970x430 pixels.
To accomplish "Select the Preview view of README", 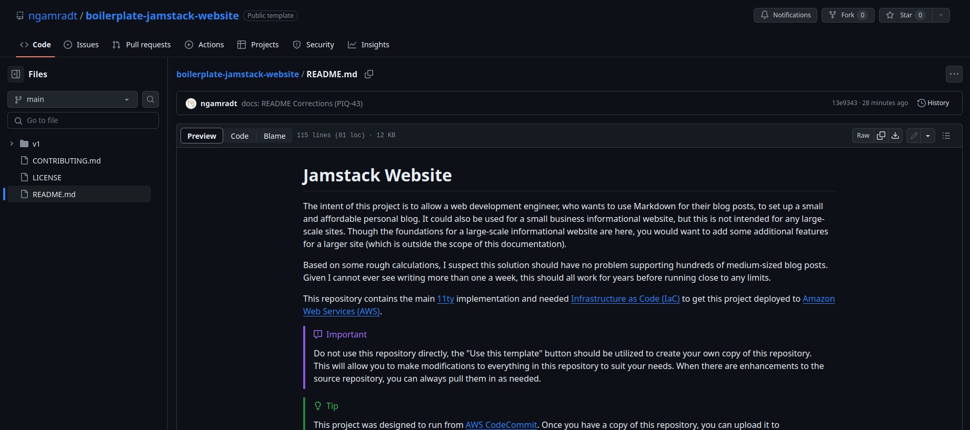I will [202, 136].
